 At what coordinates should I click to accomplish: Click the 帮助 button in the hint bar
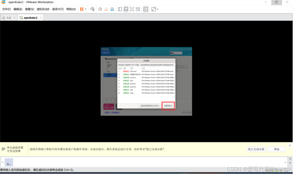point(277,149)
